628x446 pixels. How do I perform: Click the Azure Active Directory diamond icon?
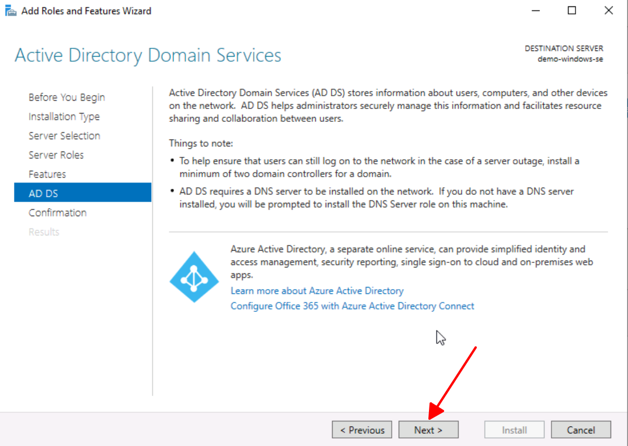(x=194, y=277)
